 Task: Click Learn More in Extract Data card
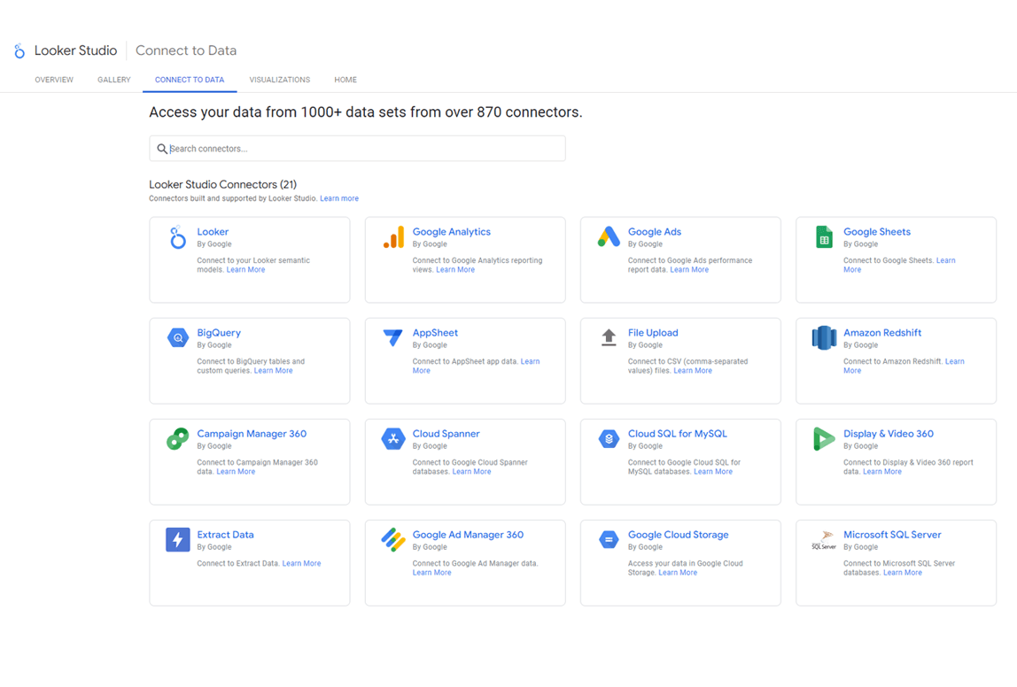(x=301, y=563)
